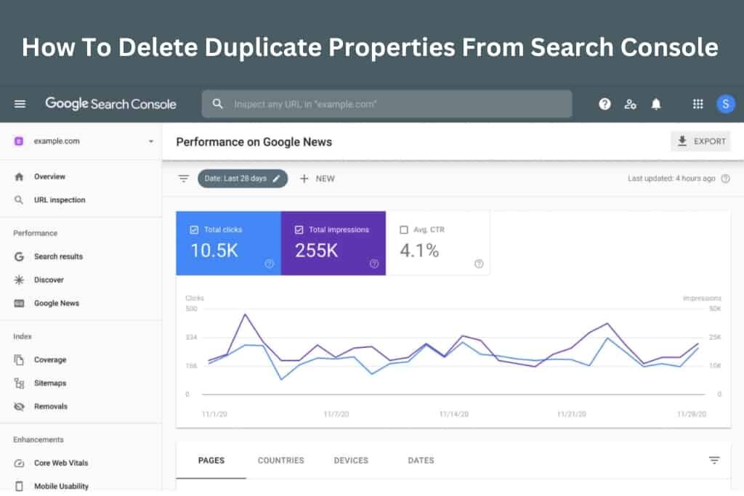Open the hamburger main menu
Image resolution: width=744 pixels, height=496 pixels.
(x=20, y=104)
